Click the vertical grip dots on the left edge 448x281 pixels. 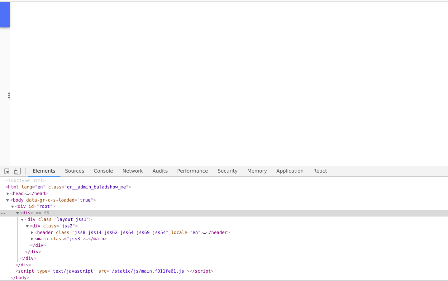tap(8, 95)
